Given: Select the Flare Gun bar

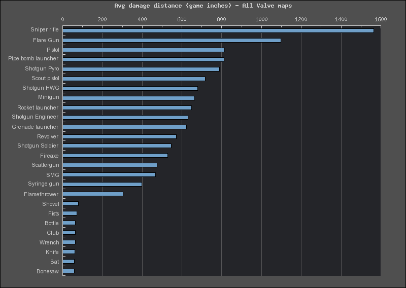Looking at the screenshot, I should click(172, 41).
